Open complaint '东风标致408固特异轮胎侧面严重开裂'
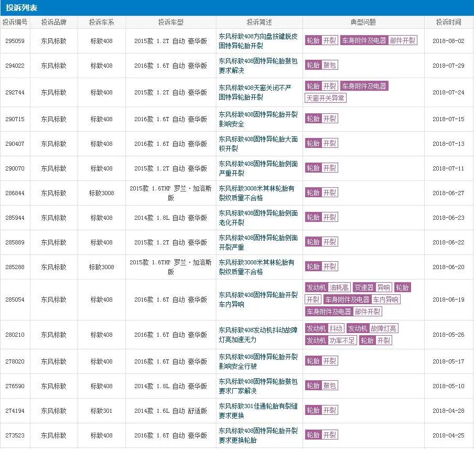The height and width of the screenshot is (449, 474). point(258,168)
